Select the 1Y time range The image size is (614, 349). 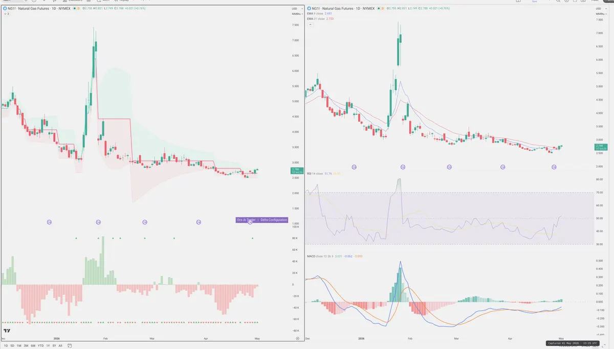(x=48, y=346)
